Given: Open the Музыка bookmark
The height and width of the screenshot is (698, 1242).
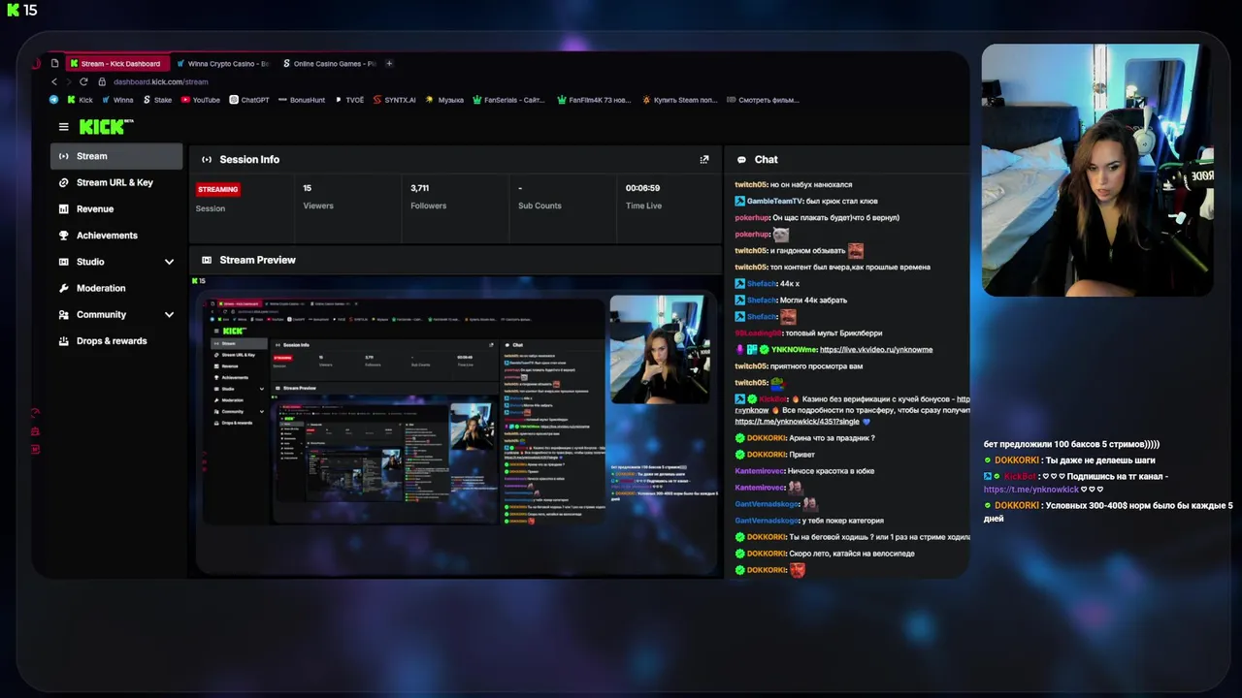Looking at the screenshot, I should coord(445,99).
